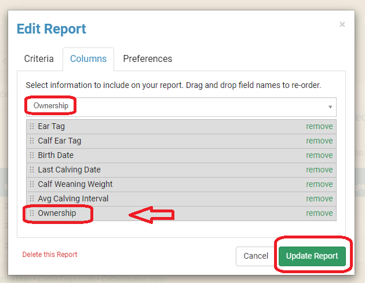Switch to the Criteria tab
Screen dimensions: 365x283
(x=39, y=59)
